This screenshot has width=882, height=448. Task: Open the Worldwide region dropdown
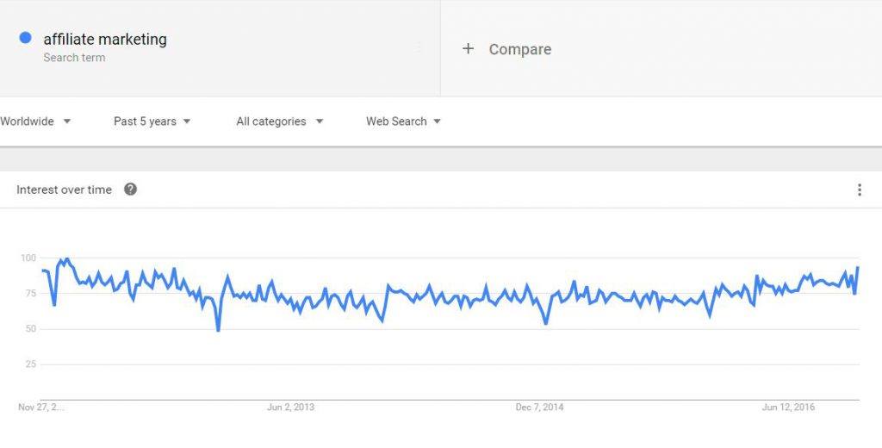34,121
